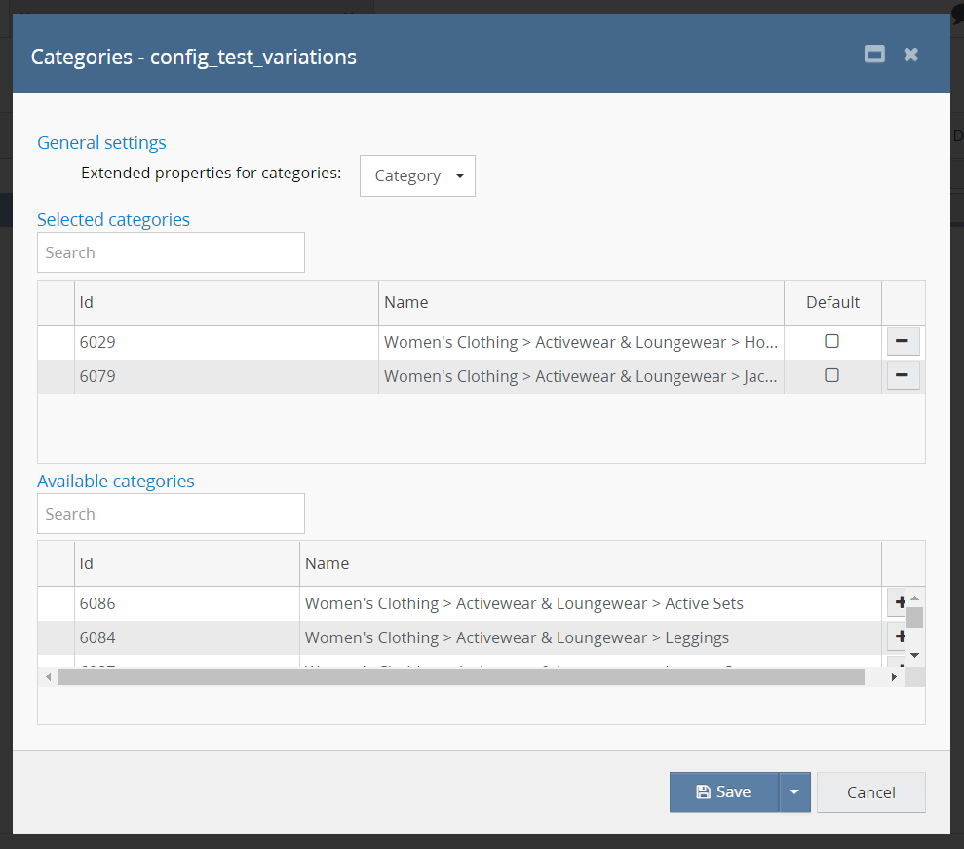Focus the Available categories search box

tap(171, 514)
